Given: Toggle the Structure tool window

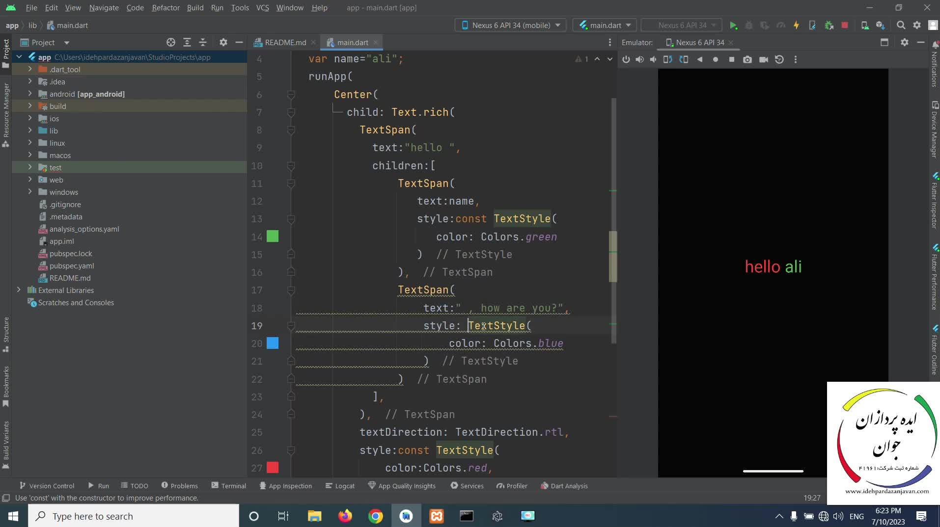Looking at the screenshot, I should tap(6, 334).
